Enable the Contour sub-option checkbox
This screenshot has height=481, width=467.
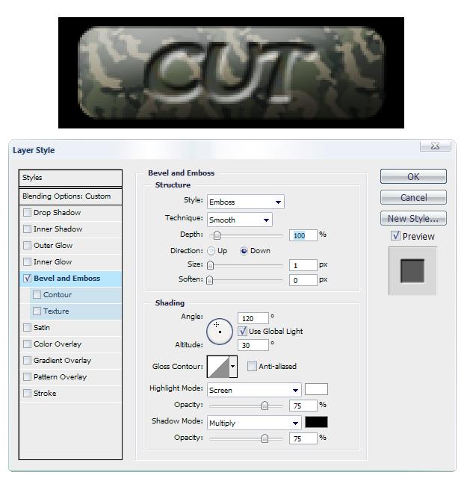point(37,295)
